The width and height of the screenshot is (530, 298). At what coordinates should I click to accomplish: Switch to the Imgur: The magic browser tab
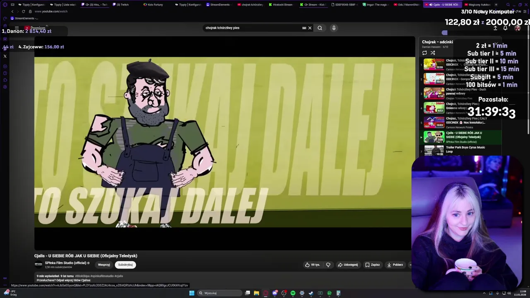(376, 5)
